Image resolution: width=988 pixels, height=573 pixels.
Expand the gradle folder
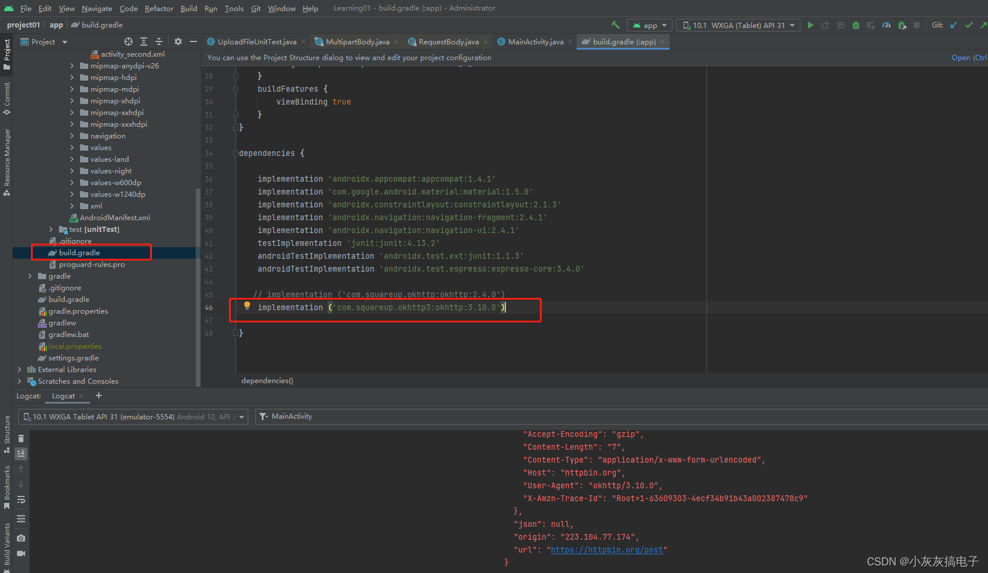tap(30, 276)
